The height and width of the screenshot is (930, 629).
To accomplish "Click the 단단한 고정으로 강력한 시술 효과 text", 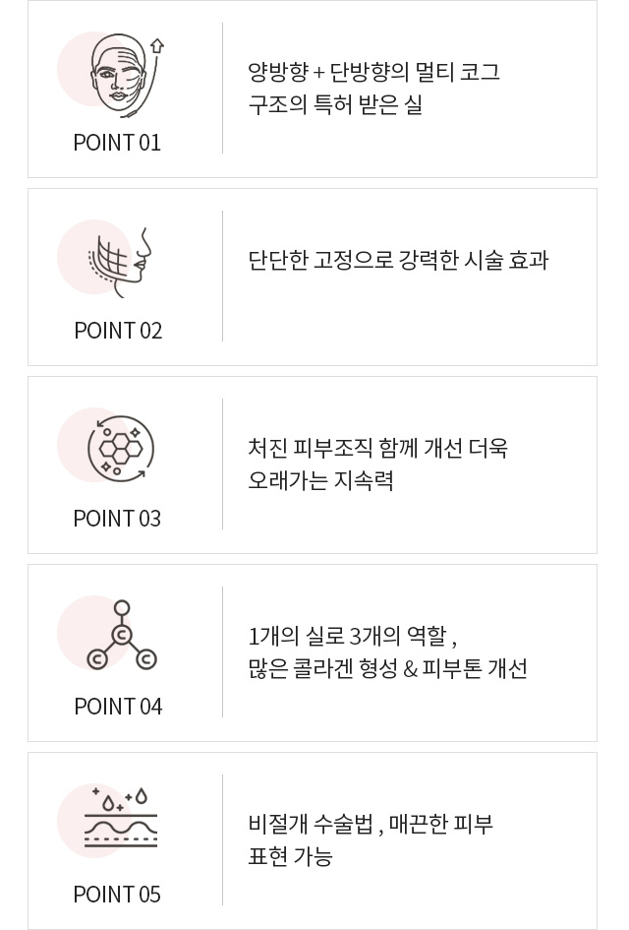I will point(398,261).
